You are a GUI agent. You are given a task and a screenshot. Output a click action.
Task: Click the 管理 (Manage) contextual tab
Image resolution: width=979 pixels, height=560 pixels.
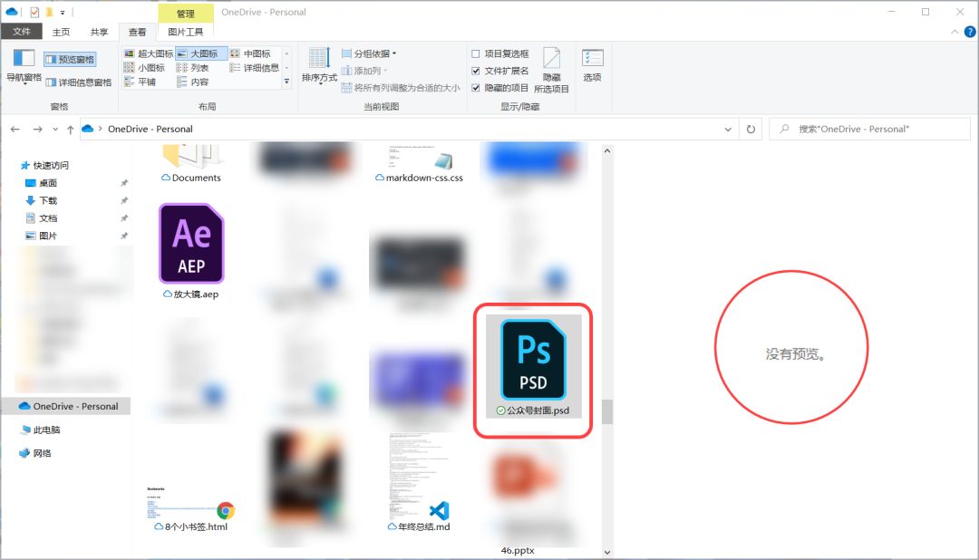(x=186, y=13)
